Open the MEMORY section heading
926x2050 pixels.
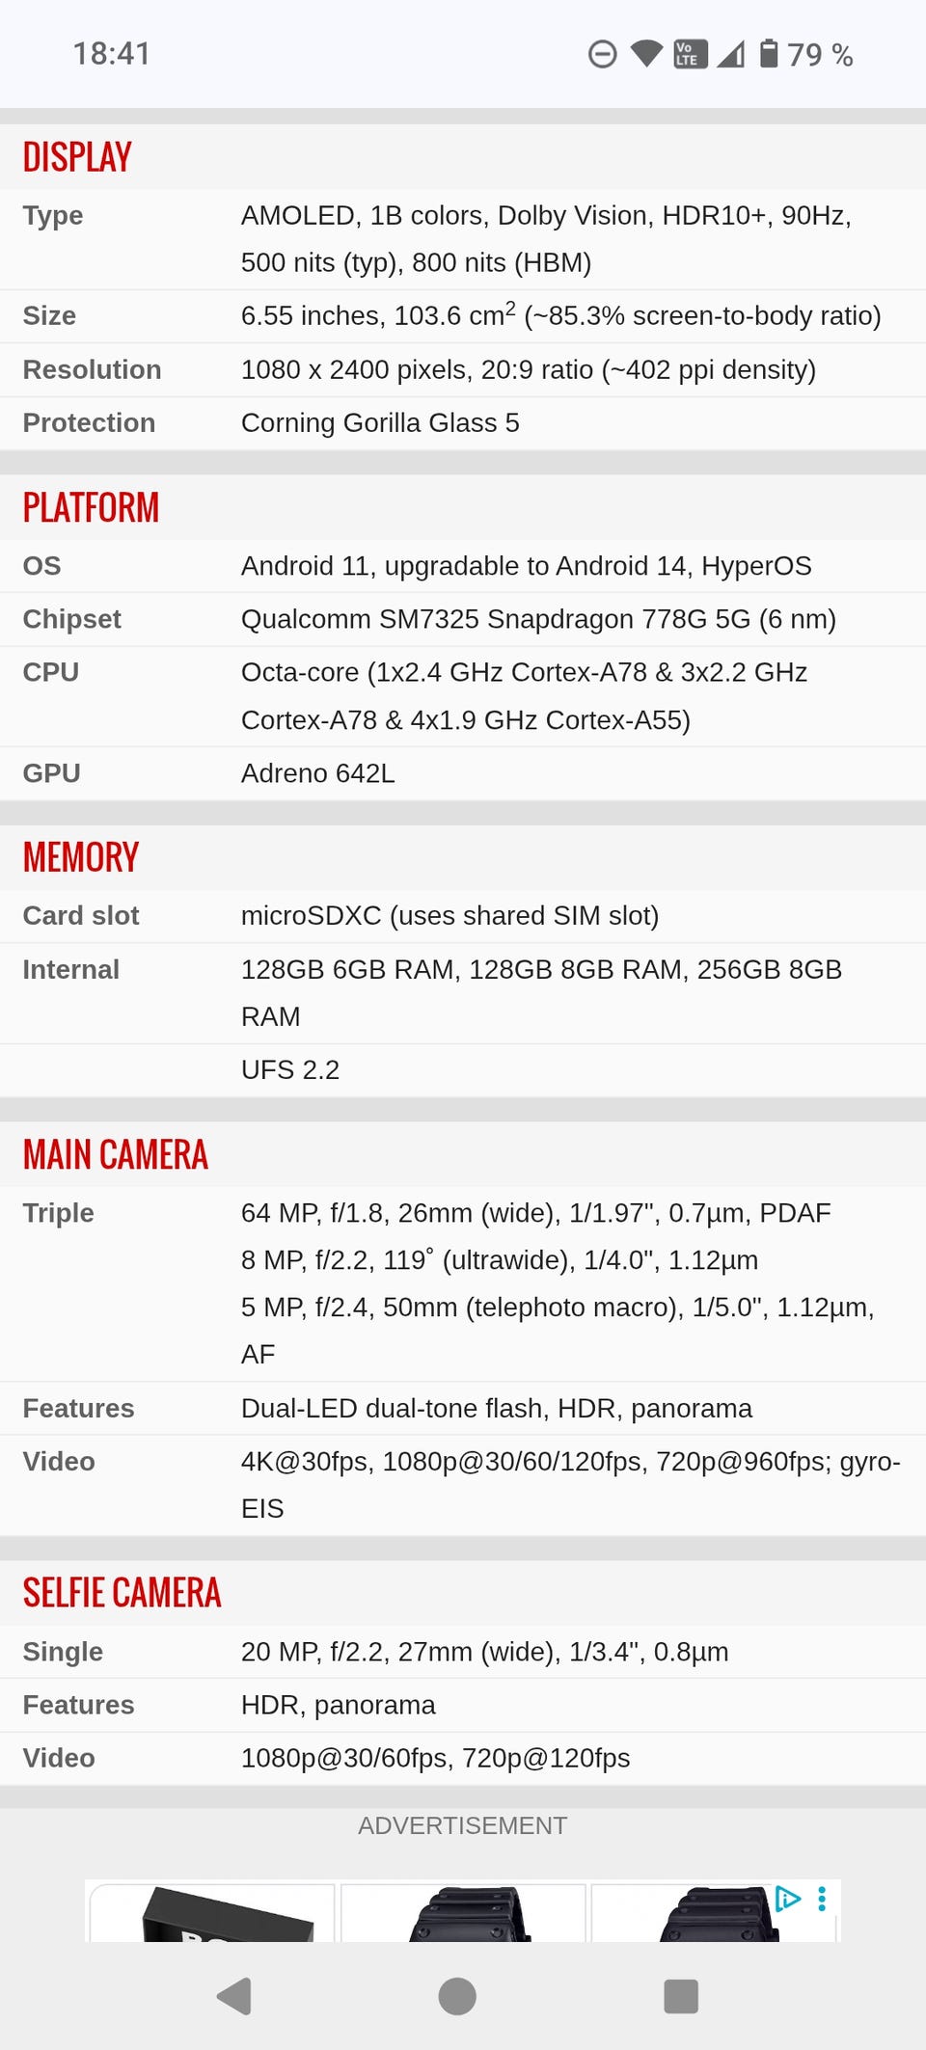81,857
